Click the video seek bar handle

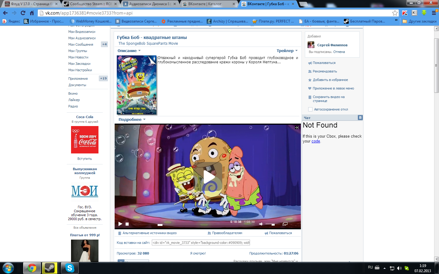pyautogui.click(x=160, y=225)
